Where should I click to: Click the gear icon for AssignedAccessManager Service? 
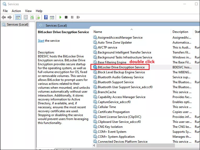click(95, 37)
